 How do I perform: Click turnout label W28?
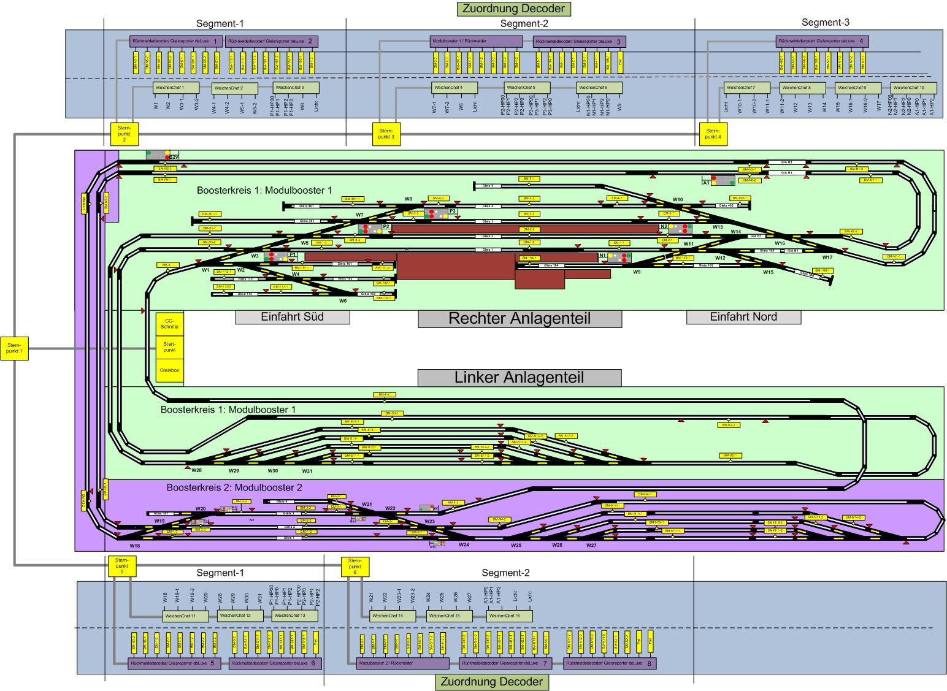click(196, 471)
